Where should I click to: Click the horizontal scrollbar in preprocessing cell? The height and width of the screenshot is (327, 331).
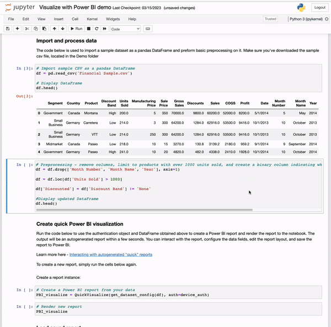pyautogui.click(x=145, y=210)
